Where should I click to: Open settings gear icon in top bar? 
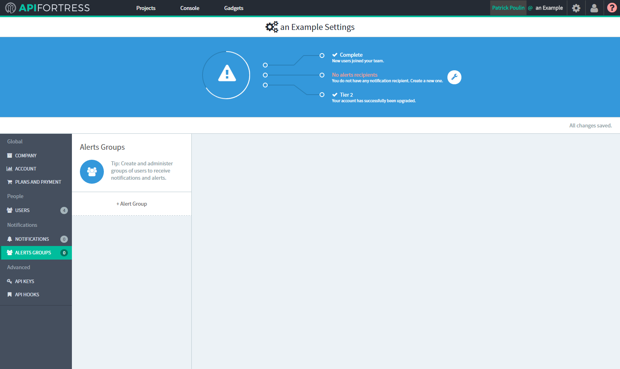576,8
